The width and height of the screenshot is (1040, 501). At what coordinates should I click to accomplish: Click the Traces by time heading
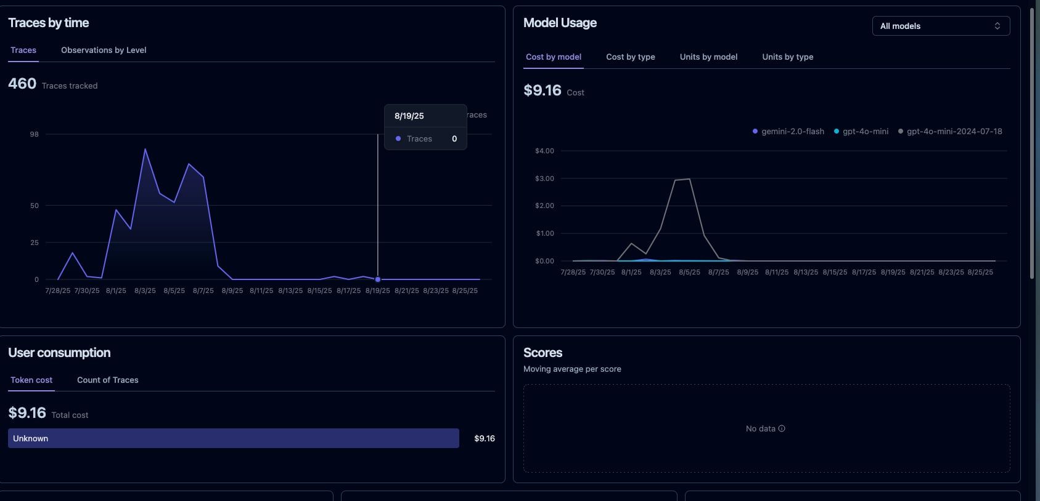49,23
